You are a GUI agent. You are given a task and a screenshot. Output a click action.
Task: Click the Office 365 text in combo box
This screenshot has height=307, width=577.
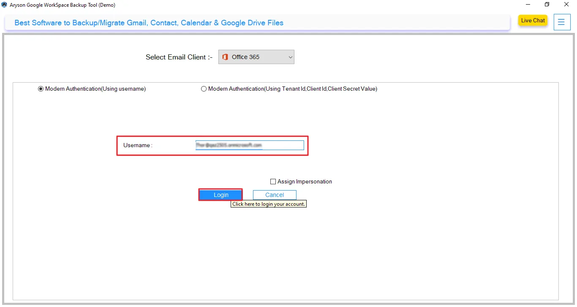click(245, 57)
